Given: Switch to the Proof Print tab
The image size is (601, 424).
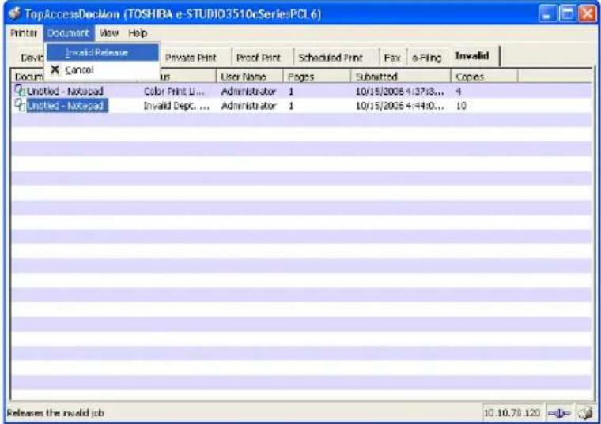Looking at the screenshot, I should (x=259, y=58).
